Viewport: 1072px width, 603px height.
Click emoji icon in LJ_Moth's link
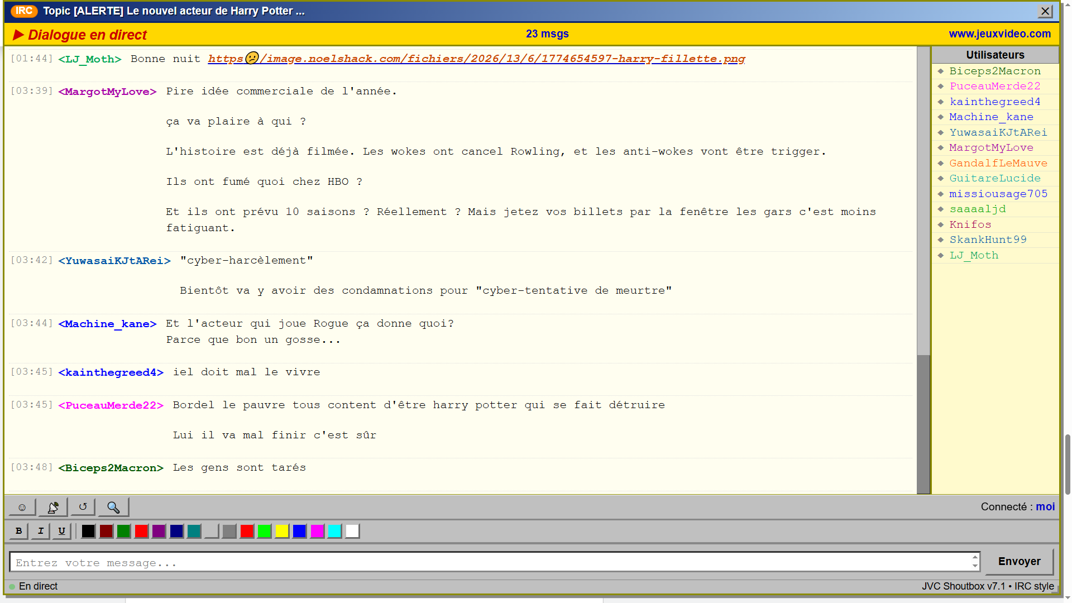[252, 58]
